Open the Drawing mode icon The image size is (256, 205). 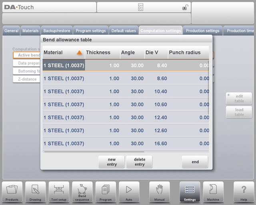[x=36, y=192]
